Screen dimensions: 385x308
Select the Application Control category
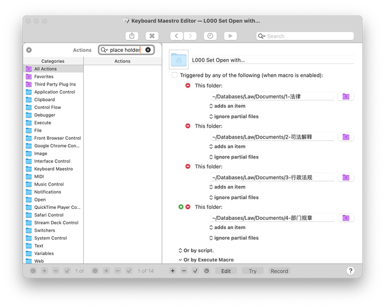53,92
